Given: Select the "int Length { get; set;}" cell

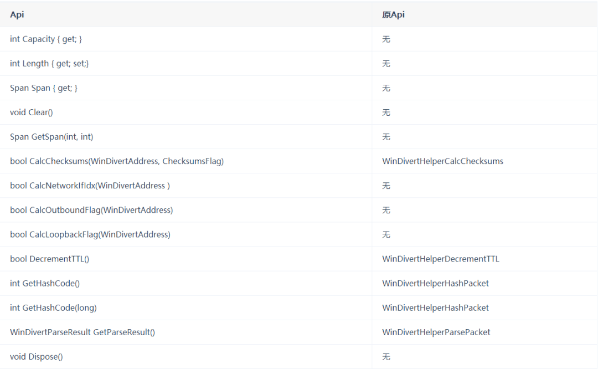Looking at the screenshot, I should tap(49, 64).
